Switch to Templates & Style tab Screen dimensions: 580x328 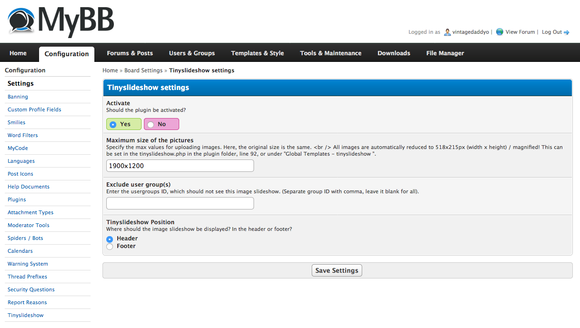257,53
